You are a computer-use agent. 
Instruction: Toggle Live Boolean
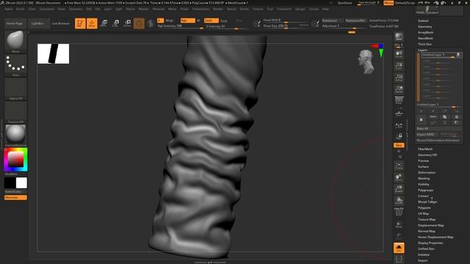tap(60, 23)
